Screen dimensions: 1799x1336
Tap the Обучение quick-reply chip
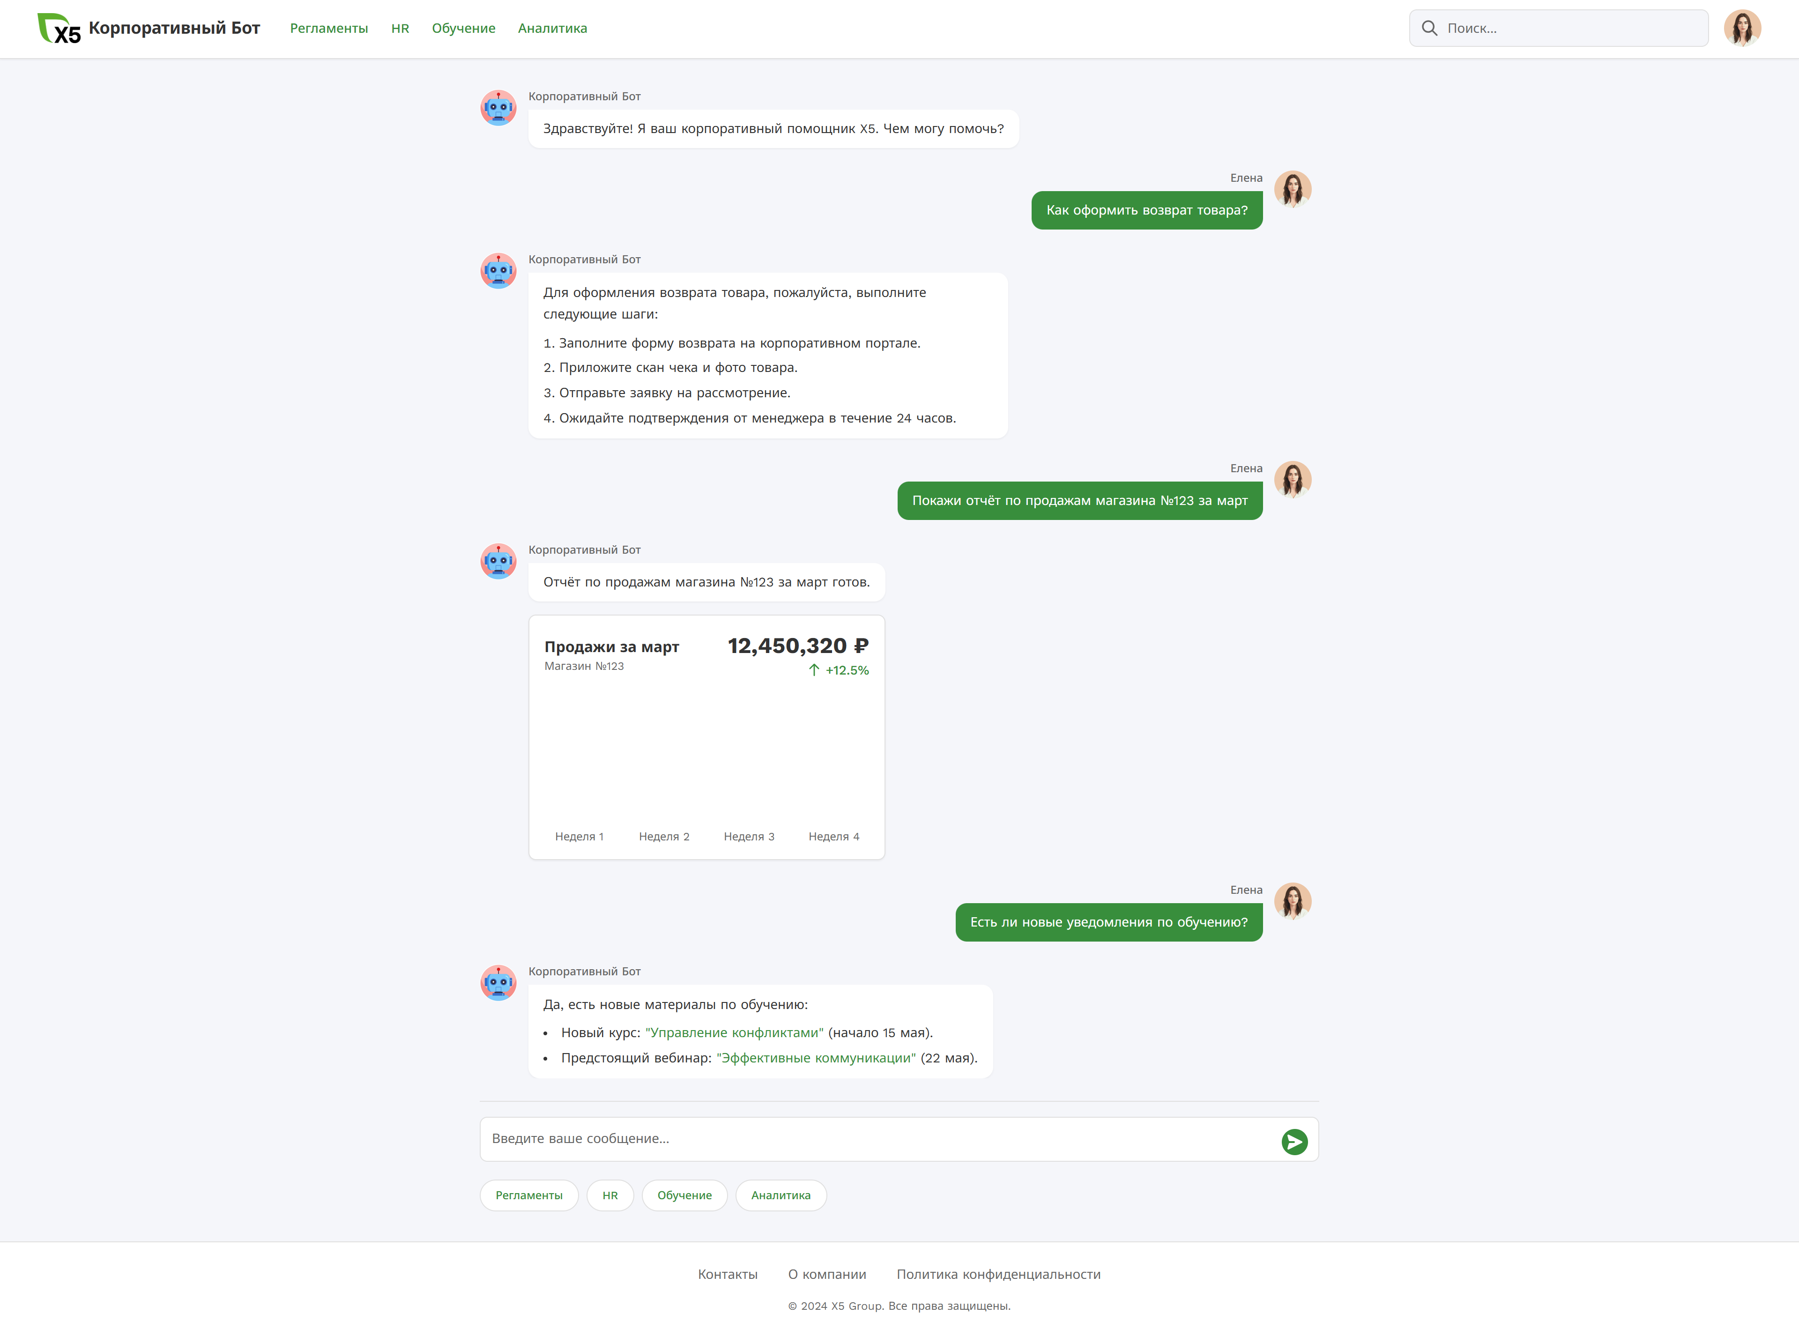(684, 1195)
